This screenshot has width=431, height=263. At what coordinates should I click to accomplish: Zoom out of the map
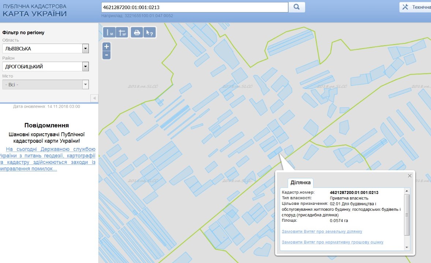106,55
